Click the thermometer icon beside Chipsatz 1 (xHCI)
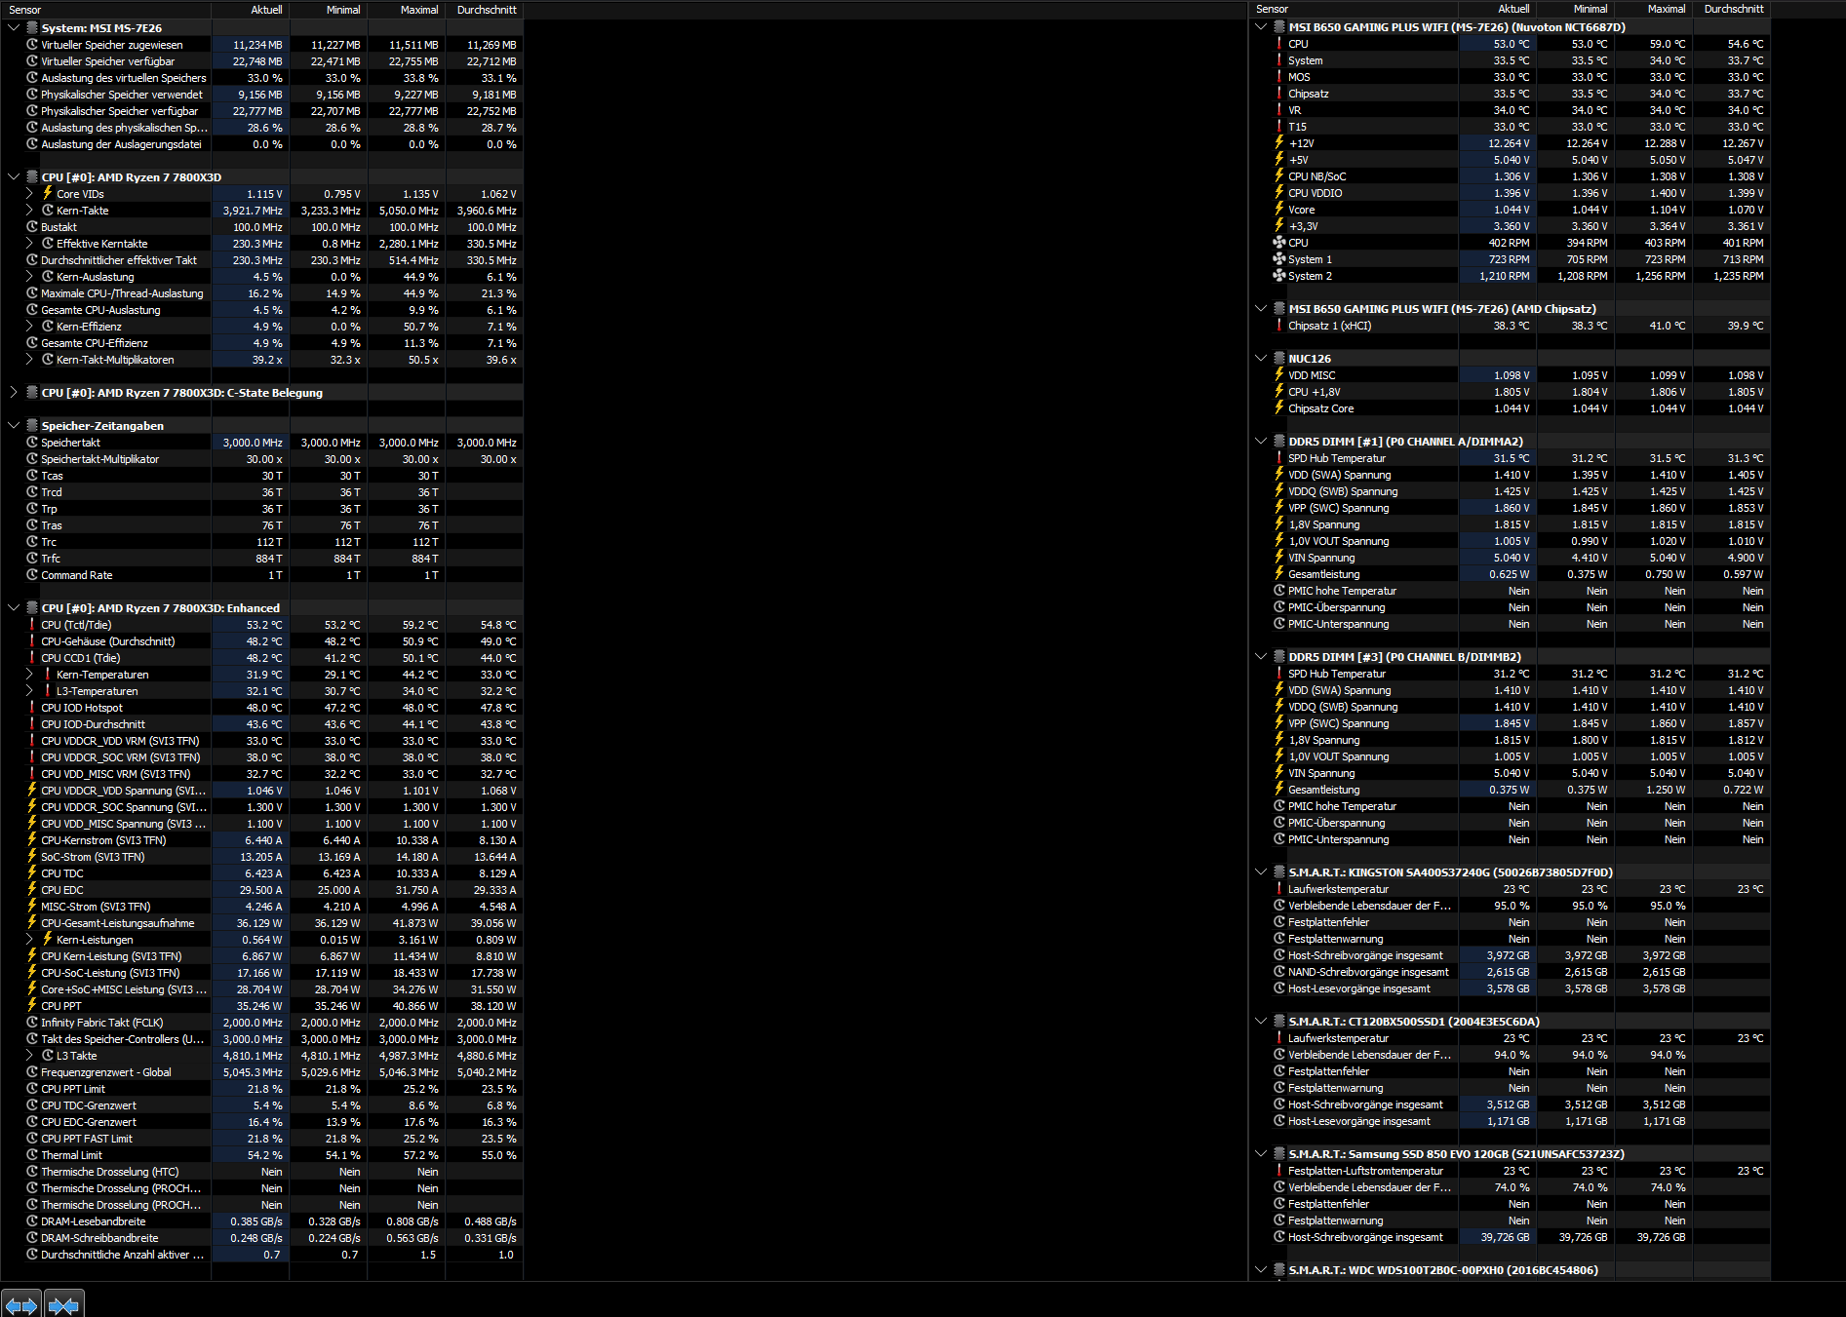Image resolution: width=1846 pixels, height=1317 pixels. coord(1279,326)
